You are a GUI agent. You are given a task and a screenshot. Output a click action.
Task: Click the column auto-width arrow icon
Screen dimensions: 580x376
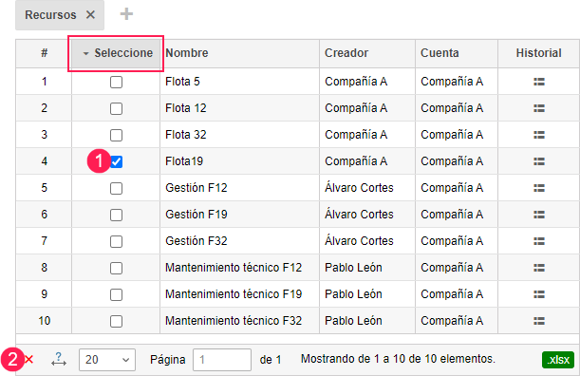click(x=59, y=359)
